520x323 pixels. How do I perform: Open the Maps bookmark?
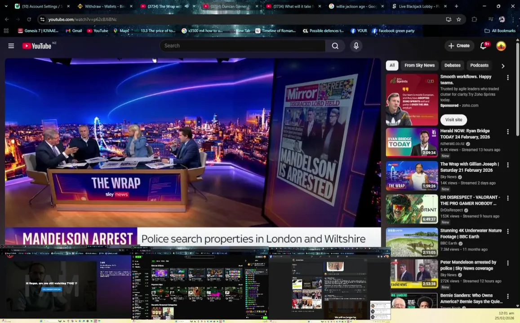(121, 31)
